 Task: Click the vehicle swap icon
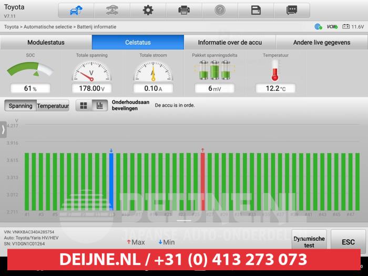point(113,10)
